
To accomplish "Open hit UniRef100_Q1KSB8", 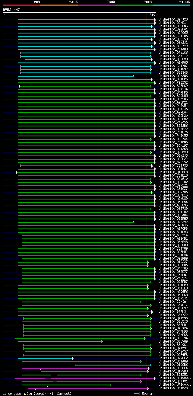I will click(x=173, y=371).
